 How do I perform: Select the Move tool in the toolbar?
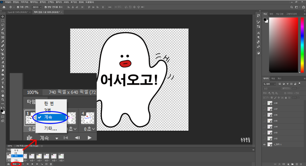click(3, 17)
